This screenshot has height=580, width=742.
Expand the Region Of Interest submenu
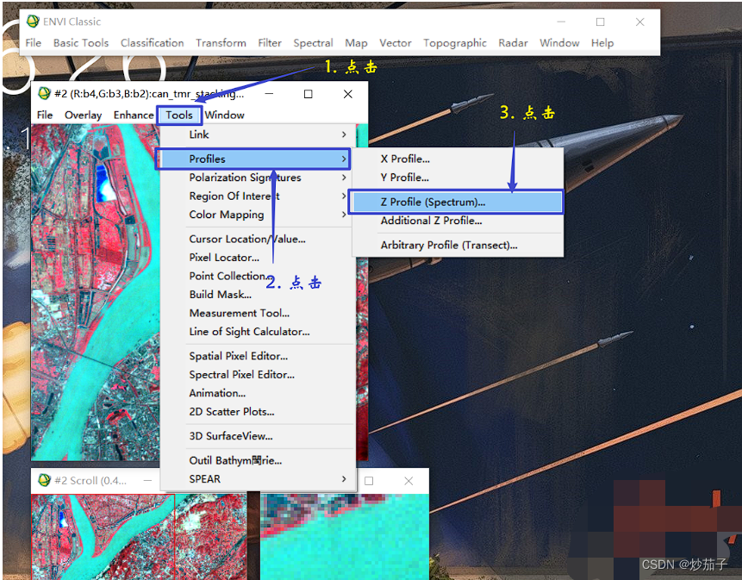(x=258, y=196)
